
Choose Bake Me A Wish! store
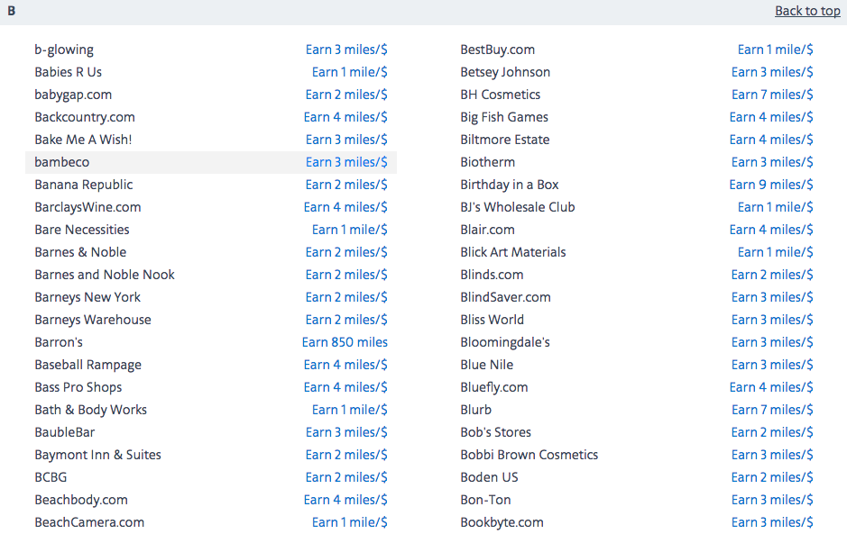[83, 140]
